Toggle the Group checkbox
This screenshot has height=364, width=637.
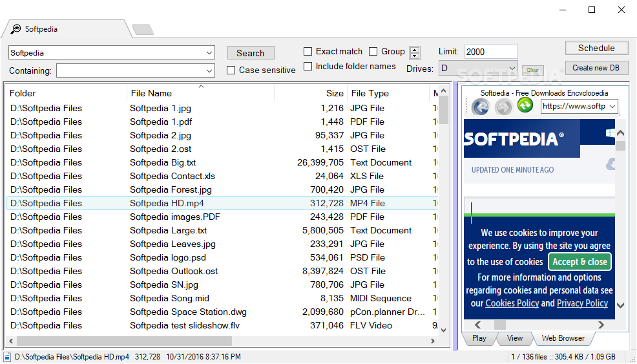(373, 51)
